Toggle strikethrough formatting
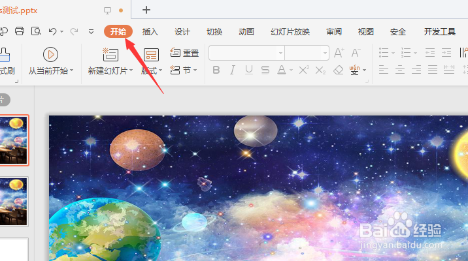 point(265,70)
